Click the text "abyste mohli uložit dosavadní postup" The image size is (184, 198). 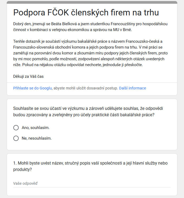(85, 88)
